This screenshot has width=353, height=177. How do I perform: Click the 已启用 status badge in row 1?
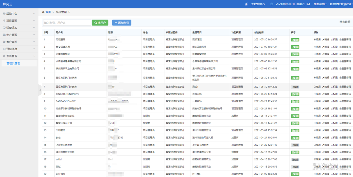[295, 40]
